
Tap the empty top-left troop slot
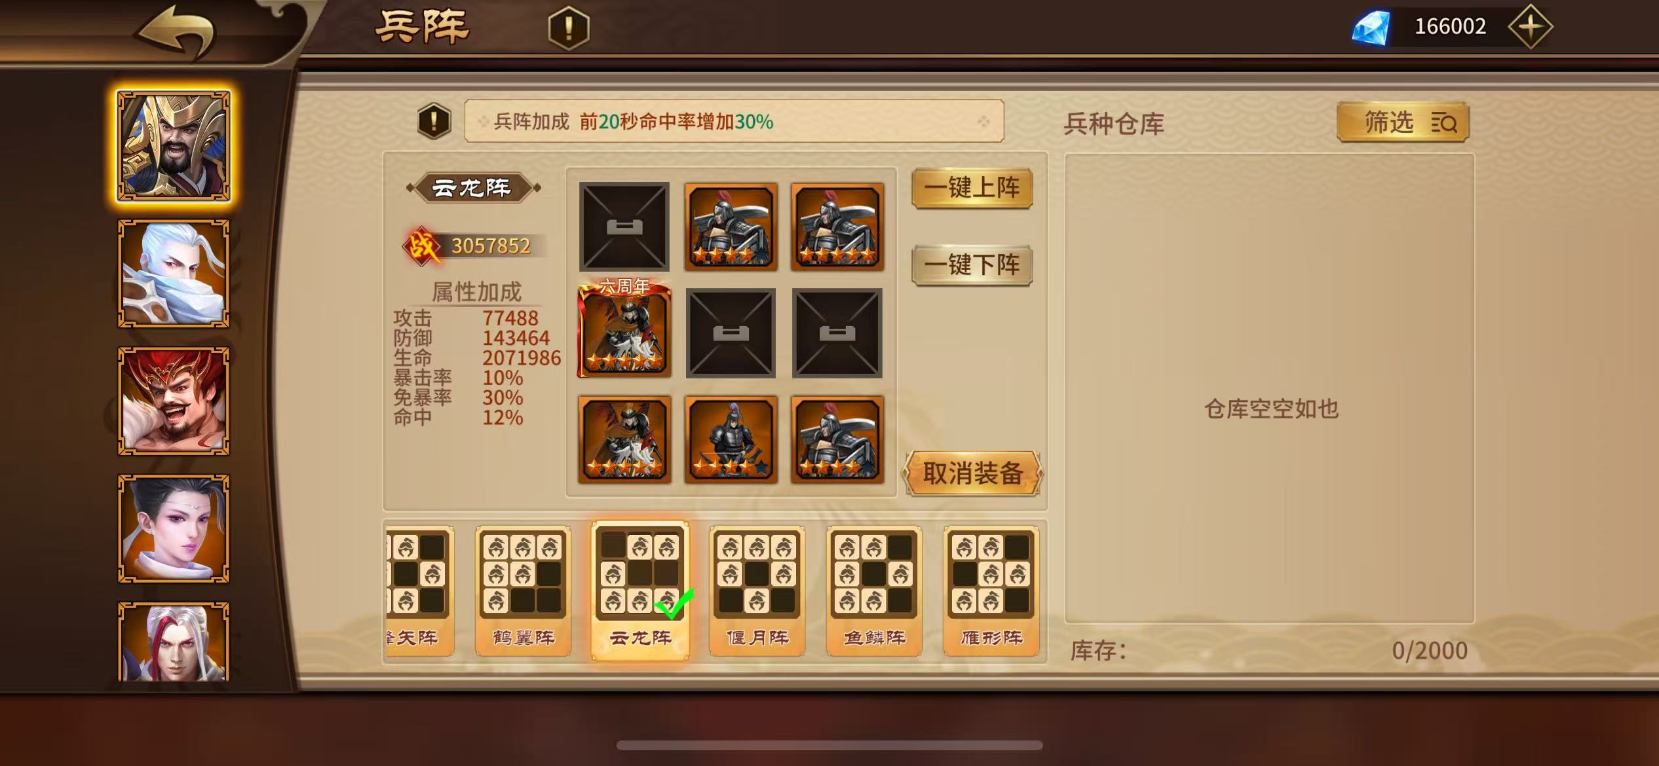coord(624,227)
